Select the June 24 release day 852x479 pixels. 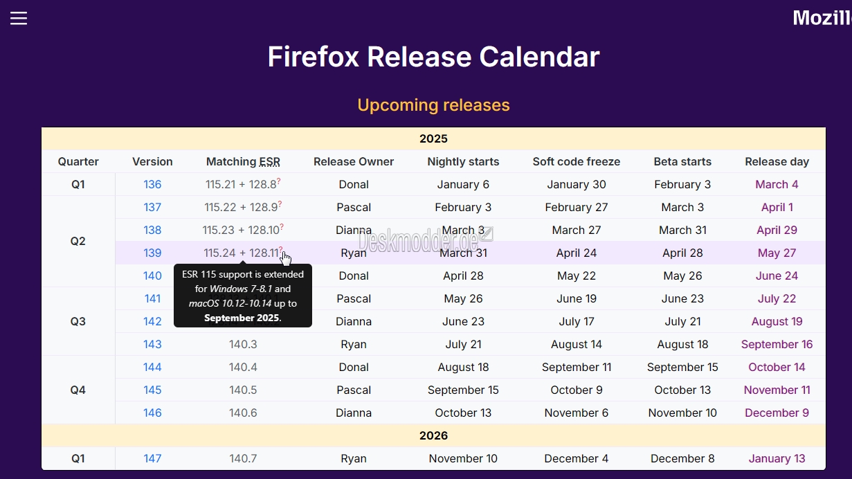(x=777, y=275)
